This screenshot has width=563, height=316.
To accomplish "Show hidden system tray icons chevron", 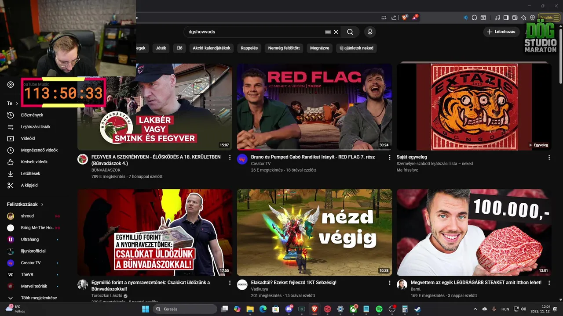I will (x=475, y=309).
